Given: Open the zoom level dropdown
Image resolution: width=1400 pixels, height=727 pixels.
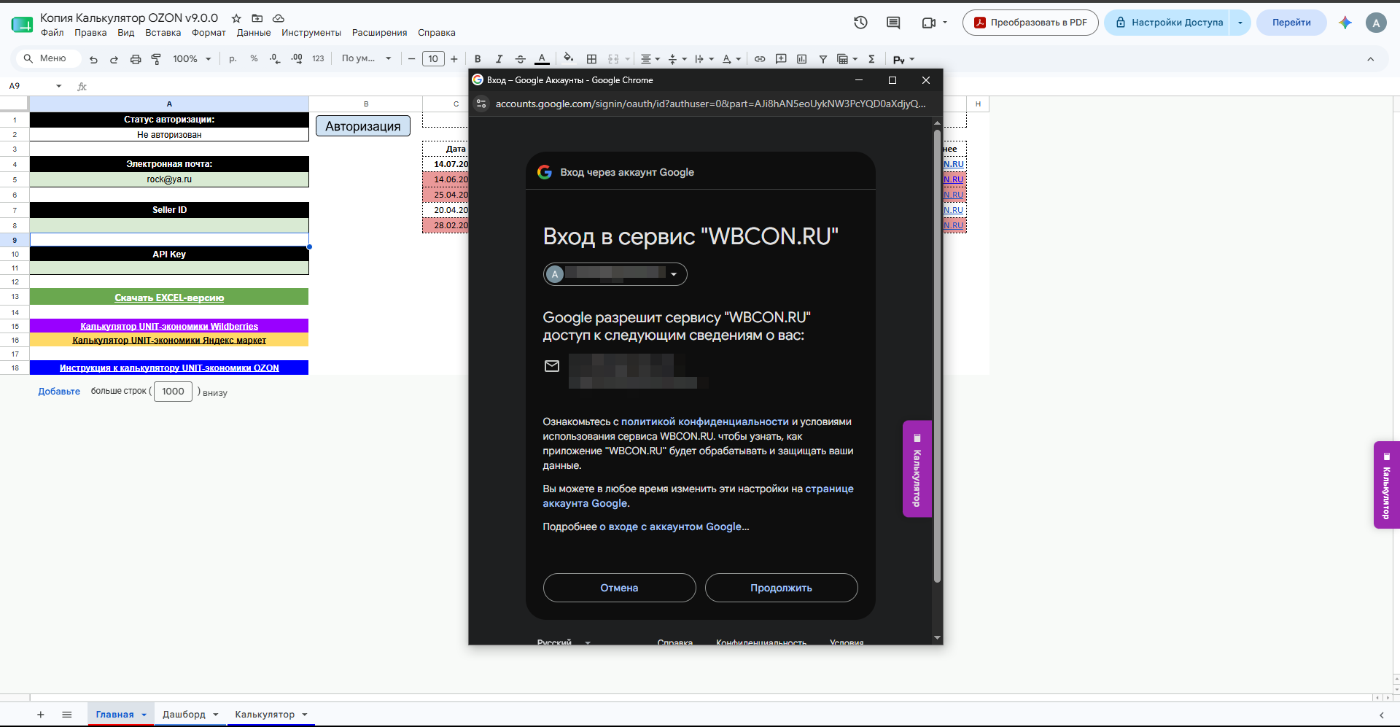Looking at the screenshot, I should pyautogui.click(x=192, y=59).
